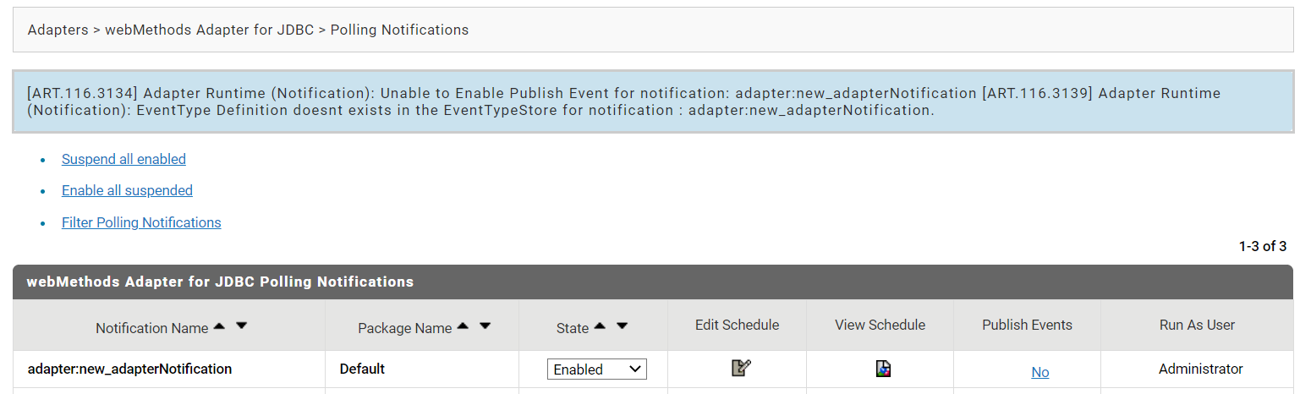The image size is (1300, 394).
Task: Click the Administrator Run As User cell
Action: point(1201,369)
